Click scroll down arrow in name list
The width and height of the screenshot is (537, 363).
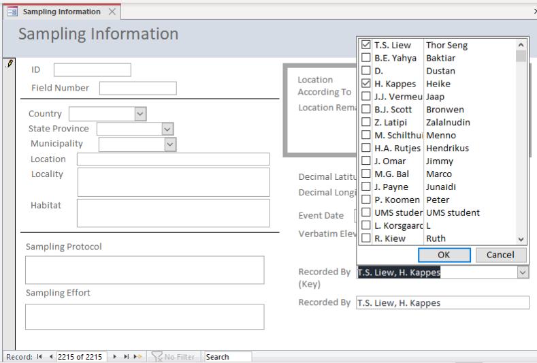[x=521, y=239]
